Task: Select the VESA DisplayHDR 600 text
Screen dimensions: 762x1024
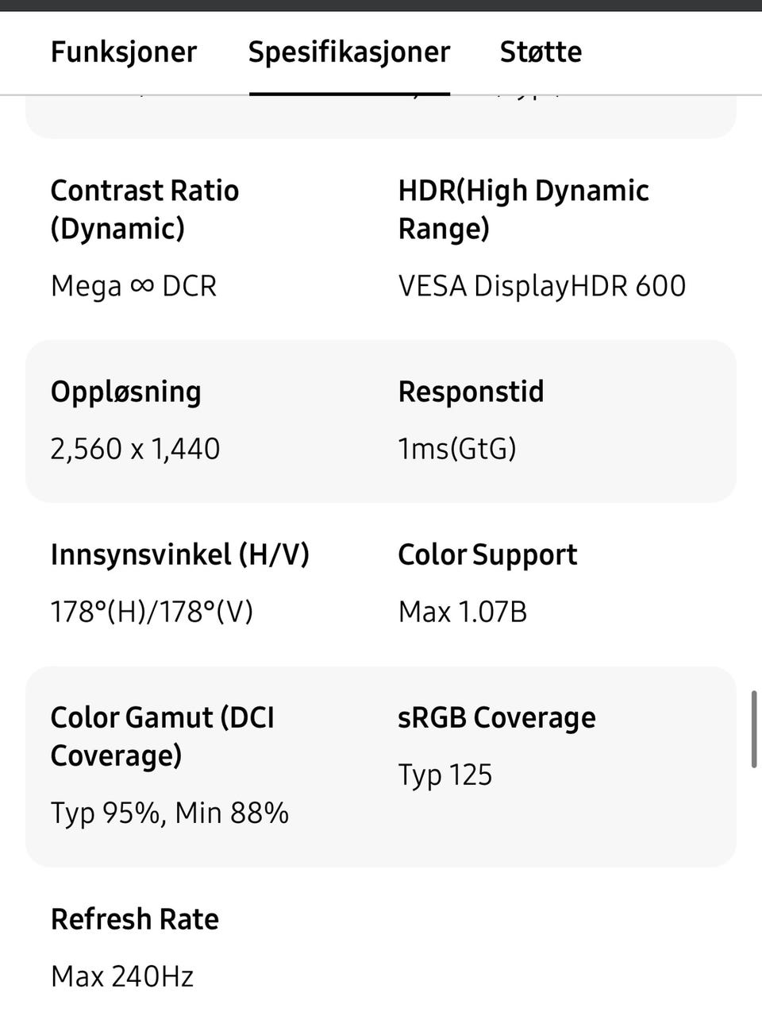Action: [x=541, y=286]
